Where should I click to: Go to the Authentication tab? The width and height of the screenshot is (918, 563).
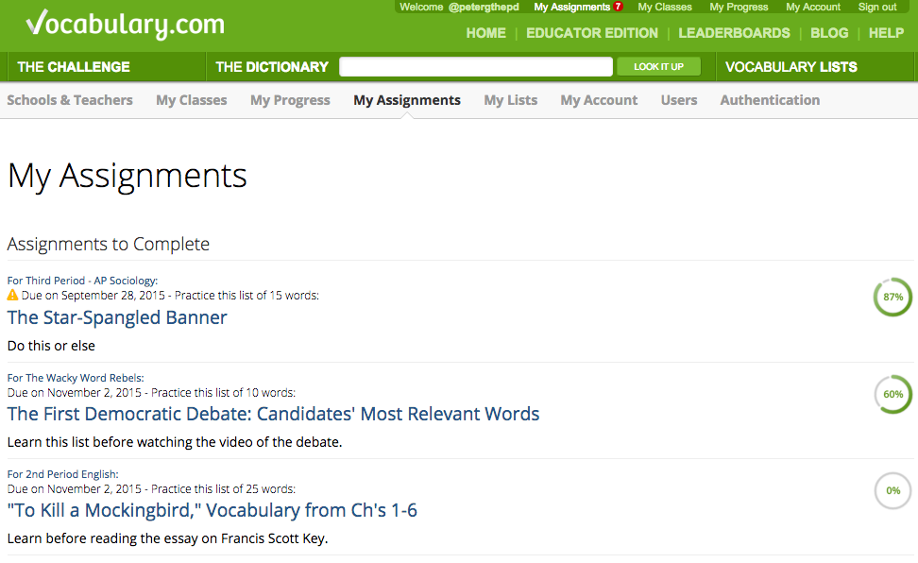[770, 100]
